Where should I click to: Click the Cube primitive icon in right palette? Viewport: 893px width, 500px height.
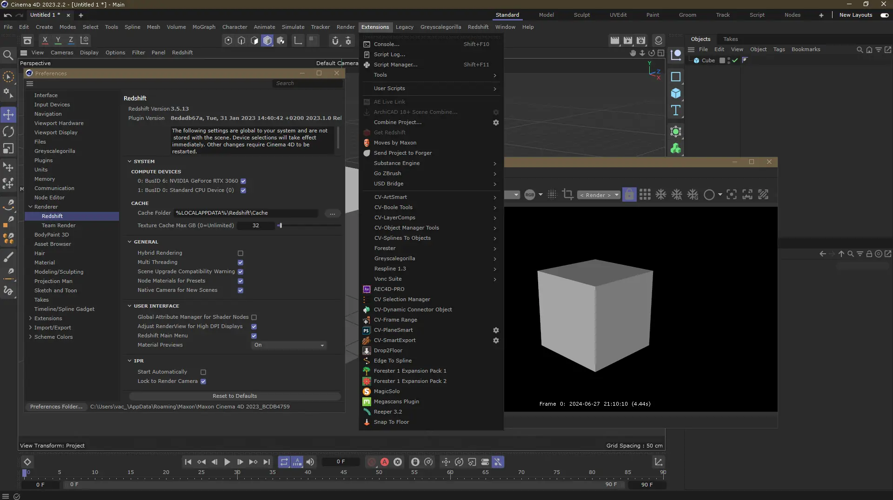coord(676,93)
